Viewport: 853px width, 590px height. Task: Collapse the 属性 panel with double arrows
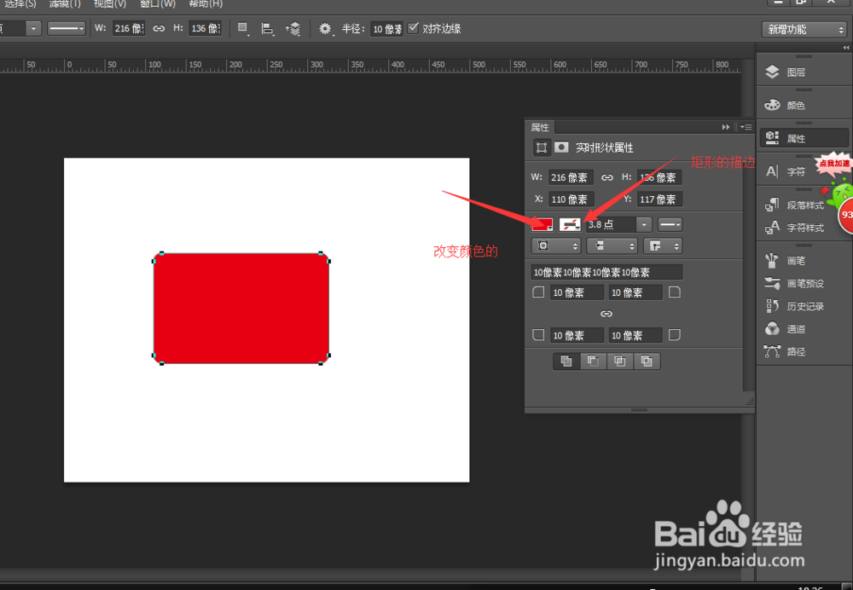point(726,127)
